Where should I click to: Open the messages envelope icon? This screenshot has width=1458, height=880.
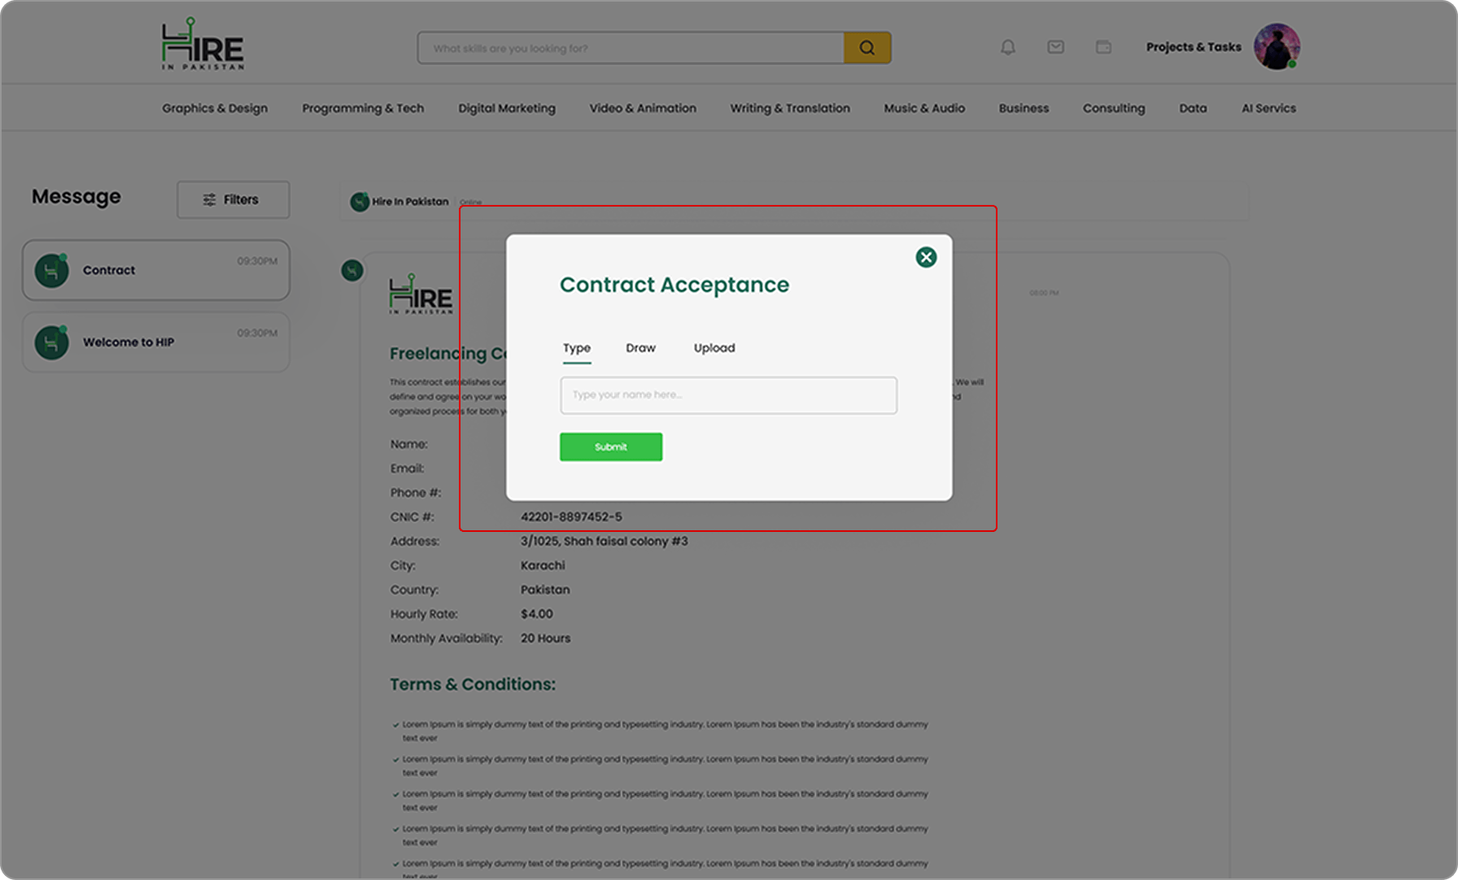click(x=1055, y=47)
